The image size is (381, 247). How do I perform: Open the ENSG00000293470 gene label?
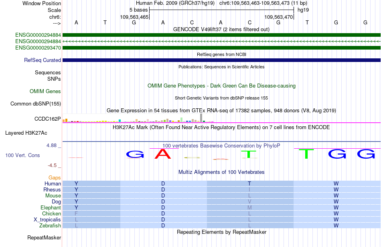point(38,48)
